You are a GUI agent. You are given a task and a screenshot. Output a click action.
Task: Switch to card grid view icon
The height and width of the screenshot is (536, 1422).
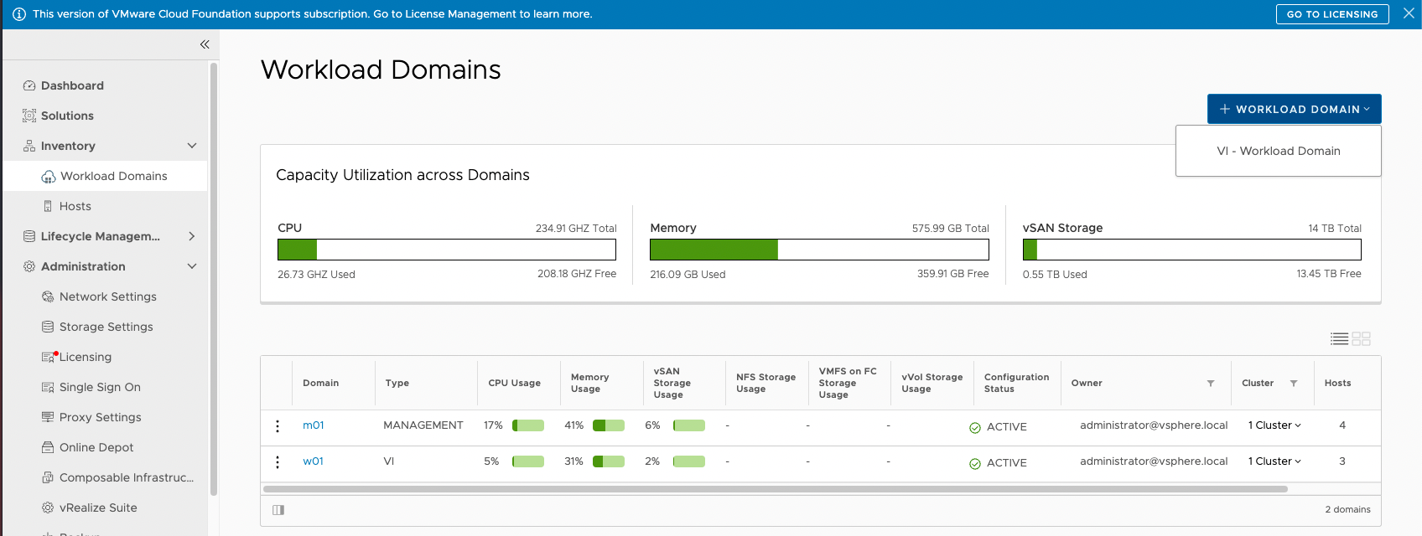[1362, 338]
